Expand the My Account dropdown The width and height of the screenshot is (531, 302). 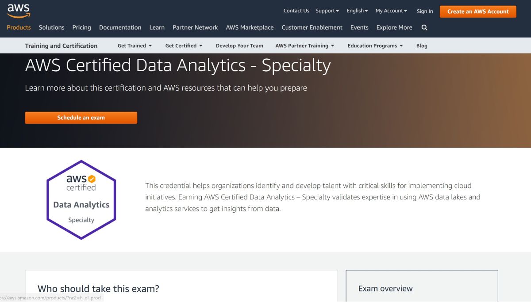point(390,11)
